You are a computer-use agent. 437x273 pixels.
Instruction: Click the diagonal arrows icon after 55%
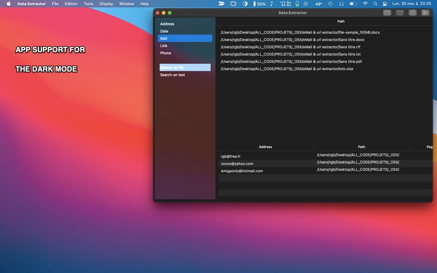click(272, 4)
